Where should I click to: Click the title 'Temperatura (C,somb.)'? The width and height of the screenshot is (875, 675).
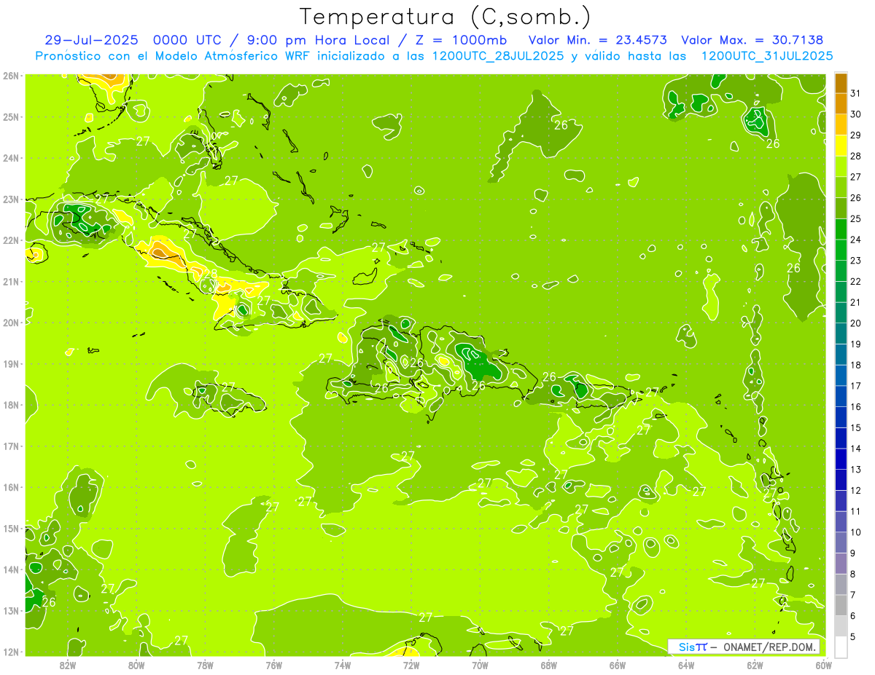tap(446, 17)
